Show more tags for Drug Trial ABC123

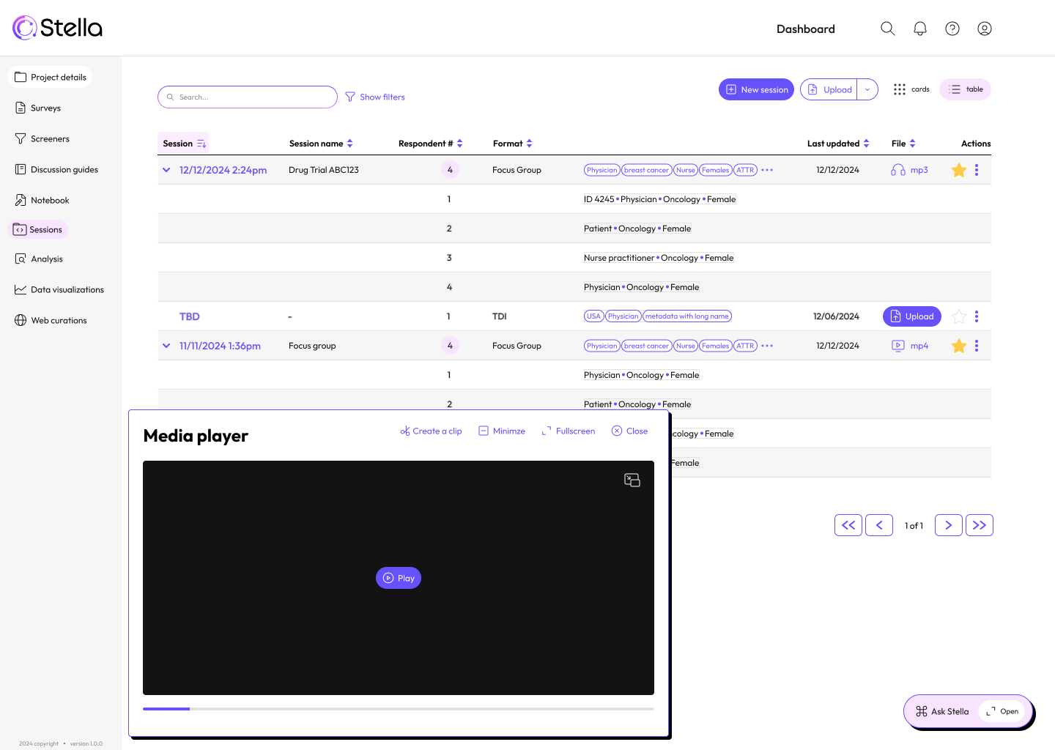coord(767,170)
